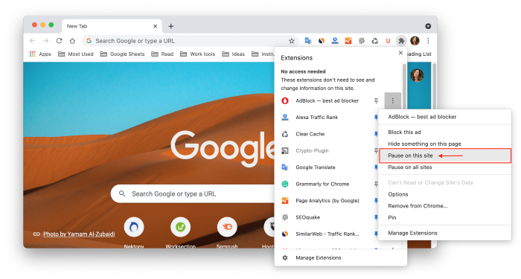
Task: Click the Google account avatar on the page
Action: [417, 75]
